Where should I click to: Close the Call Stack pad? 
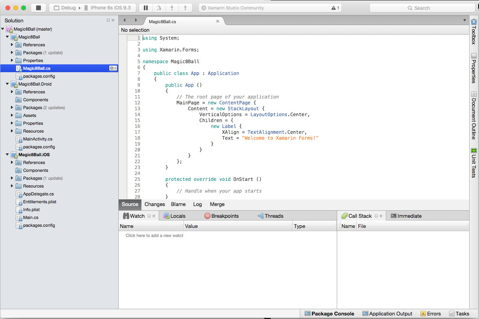click(381, 216)
